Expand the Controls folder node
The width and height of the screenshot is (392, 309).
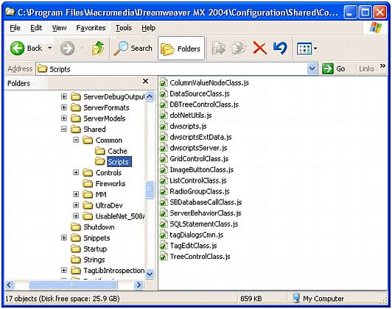[76, 172]
